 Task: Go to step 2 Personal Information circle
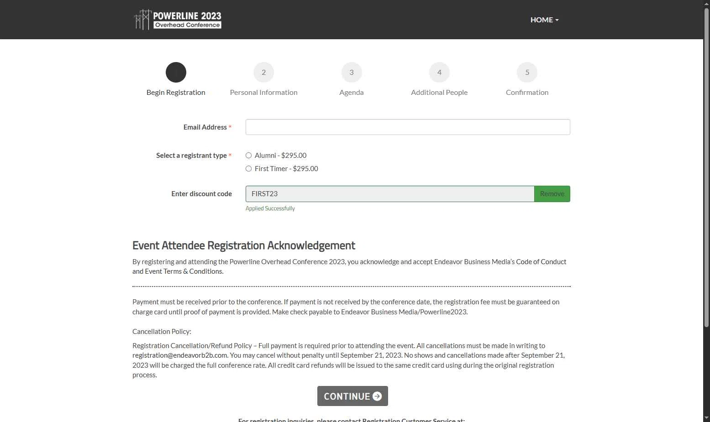tap(263, 73)
